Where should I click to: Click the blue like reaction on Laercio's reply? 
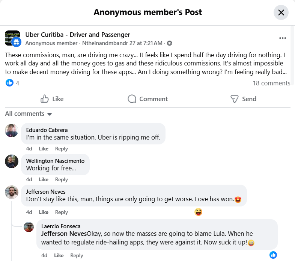tap(273, 255)
